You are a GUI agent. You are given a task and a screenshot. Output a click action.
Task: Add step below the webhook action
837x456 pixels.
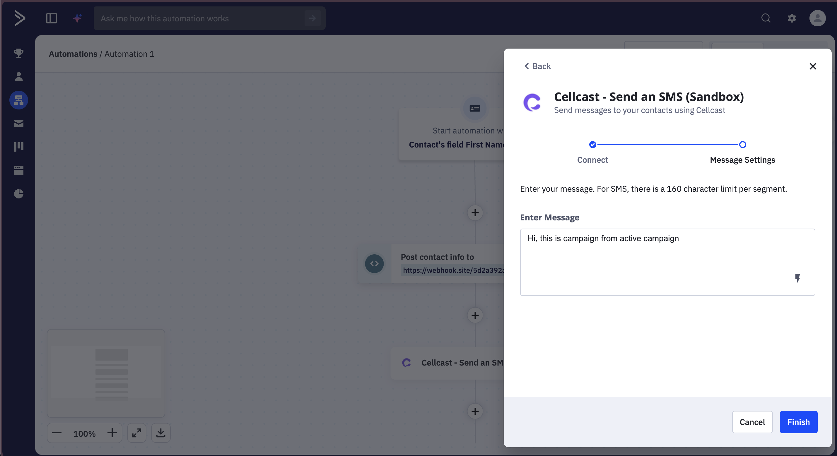475,315
